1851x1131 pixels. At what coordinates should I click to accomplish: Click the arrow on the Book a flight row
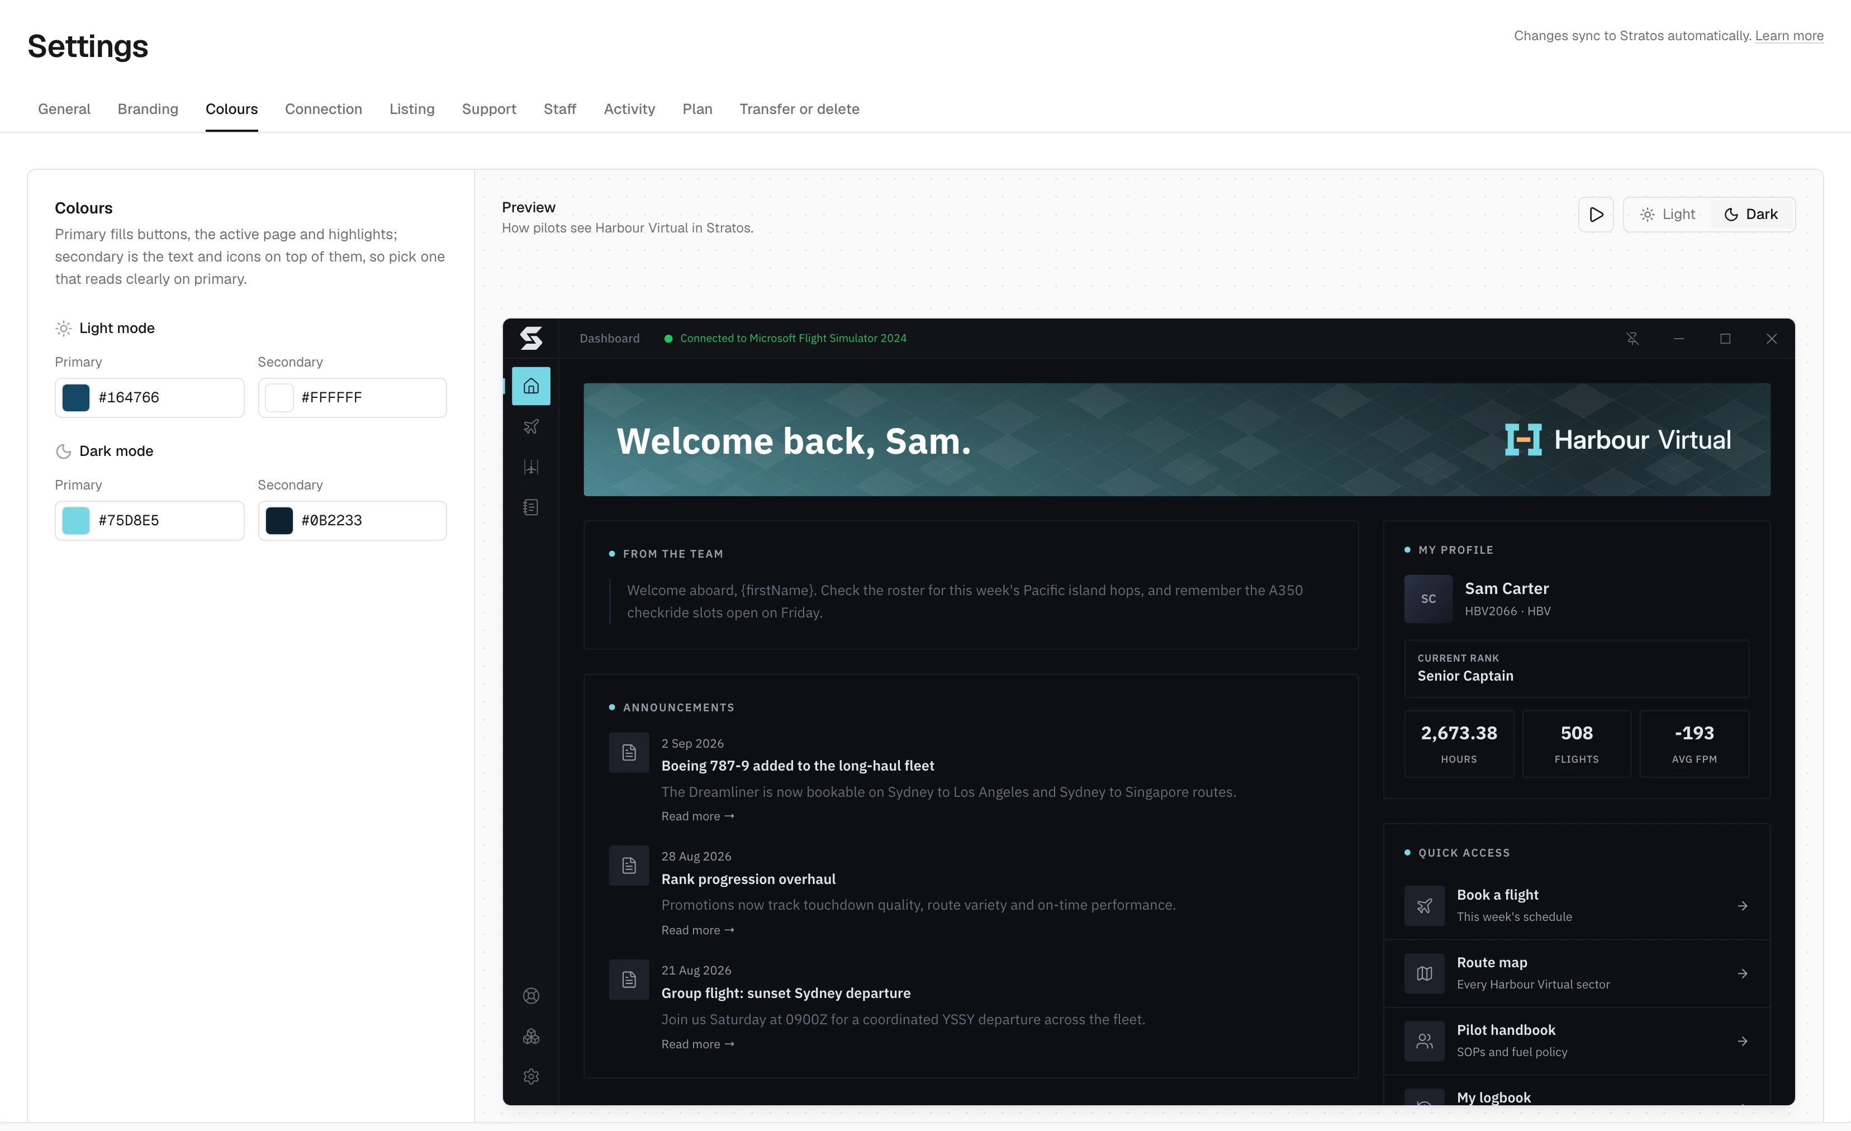click(x=1742, y=906)
